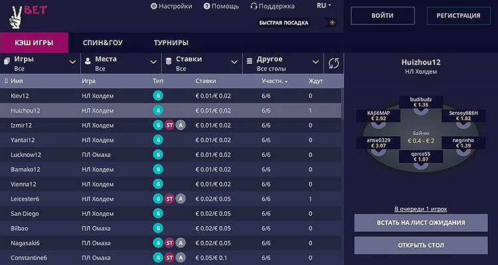Open the RU language dropdown

(x=324, y=6)
